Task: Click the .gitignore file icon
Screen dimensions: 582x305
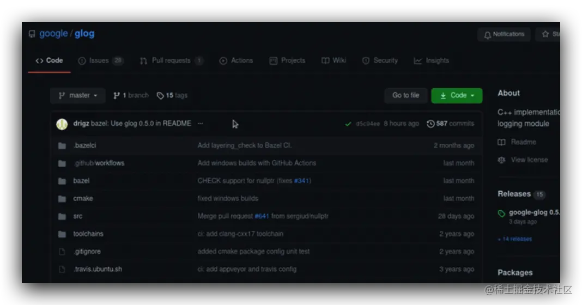Action: (62, 252)
